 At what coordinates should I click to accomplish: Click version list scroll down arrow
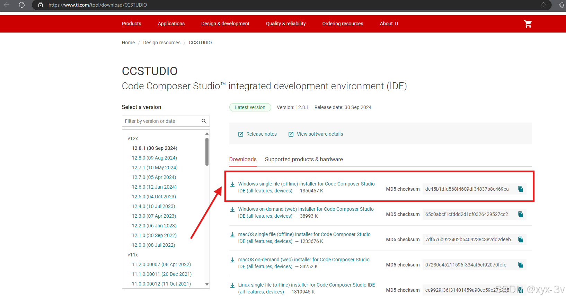coord(207,284)
